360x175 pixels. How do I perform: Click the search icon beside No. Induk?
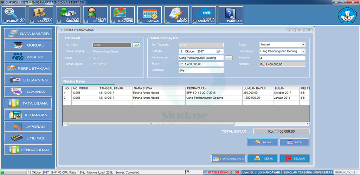(136, 45)
